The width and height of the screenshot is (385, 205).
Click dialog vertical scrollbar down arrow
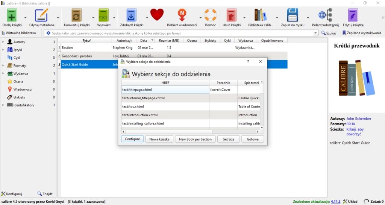[262, 128]
